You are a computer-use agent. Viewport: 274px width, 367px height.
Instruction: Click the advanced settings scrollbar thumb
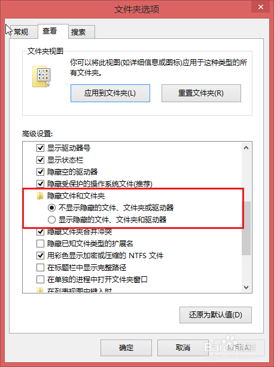click(246, 228)
